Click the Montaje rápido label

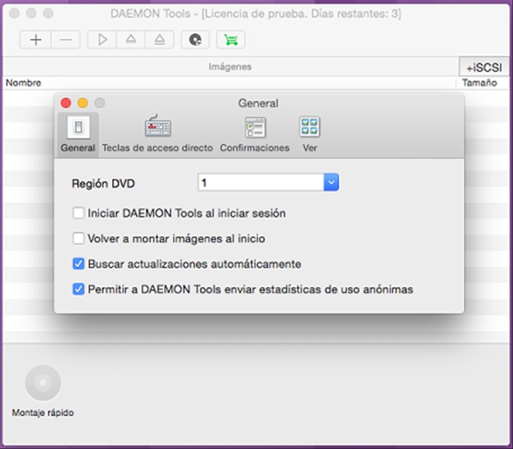[x=43, y=412]
